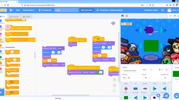
Task: Open the Motion blocks category
Action: click(1, 21)
